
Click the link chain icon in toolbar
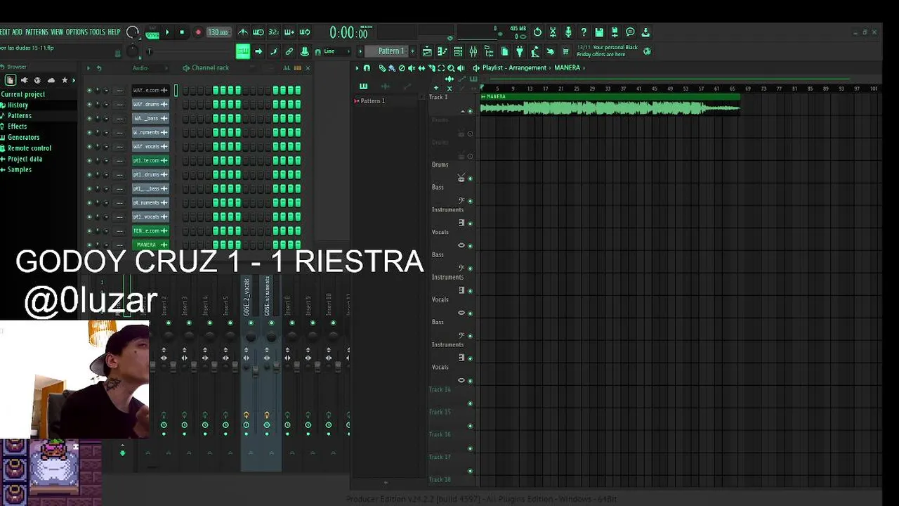pos(289,51)
